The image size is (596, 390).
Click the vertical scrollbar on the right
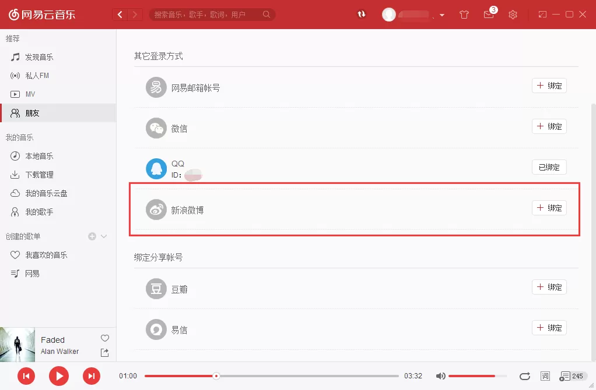593,232
